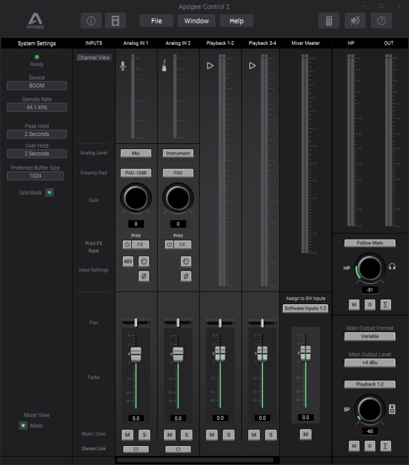Dim the speaker output with D button
Viewport: 409px width, 465px height.
pos(369,446)
